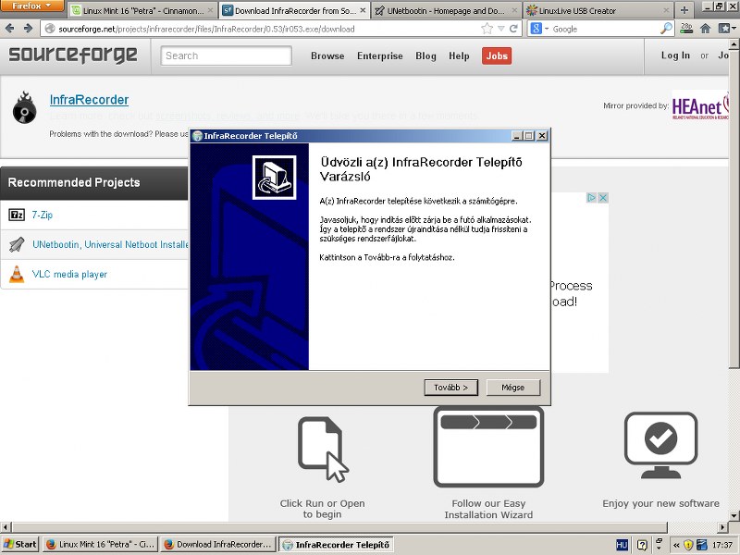Open the InfraRecorder project link

coord(89,100)
